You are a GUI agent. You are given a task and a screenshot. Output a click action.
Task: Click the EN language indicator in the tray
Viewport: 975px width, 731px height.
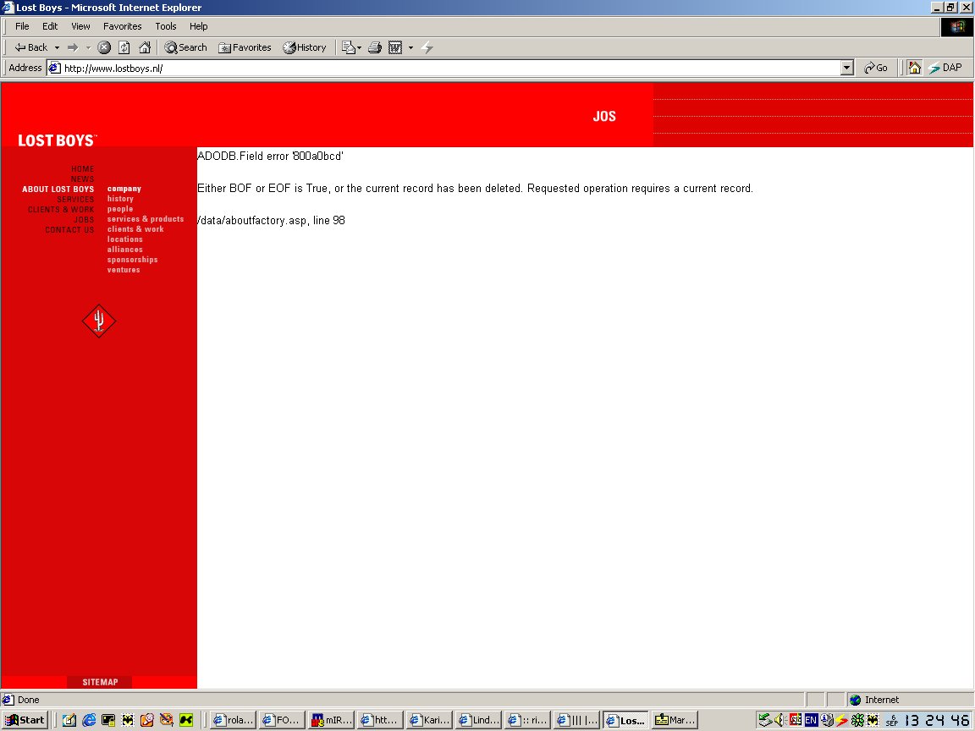(x=811, y=720)
